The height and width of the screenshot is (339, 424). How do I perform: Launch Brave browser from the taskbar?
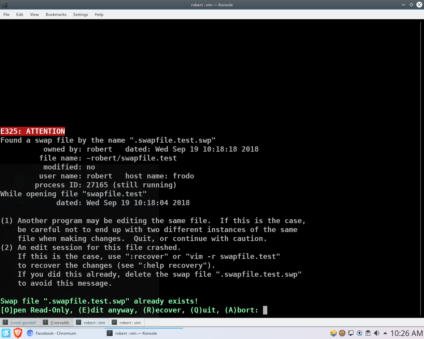coord(18,333)
